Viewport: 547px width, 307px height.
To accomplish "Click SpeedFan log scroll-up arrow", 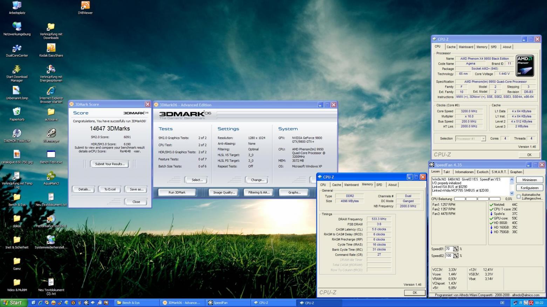I will 512,180.
